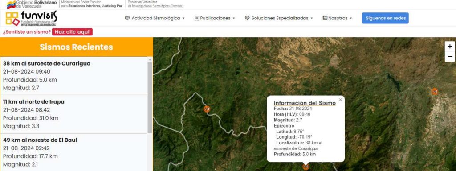Viewport: 456px width, 171px height.
Task: Open the El Baul earthquake entry
Action: pos(74,152)
